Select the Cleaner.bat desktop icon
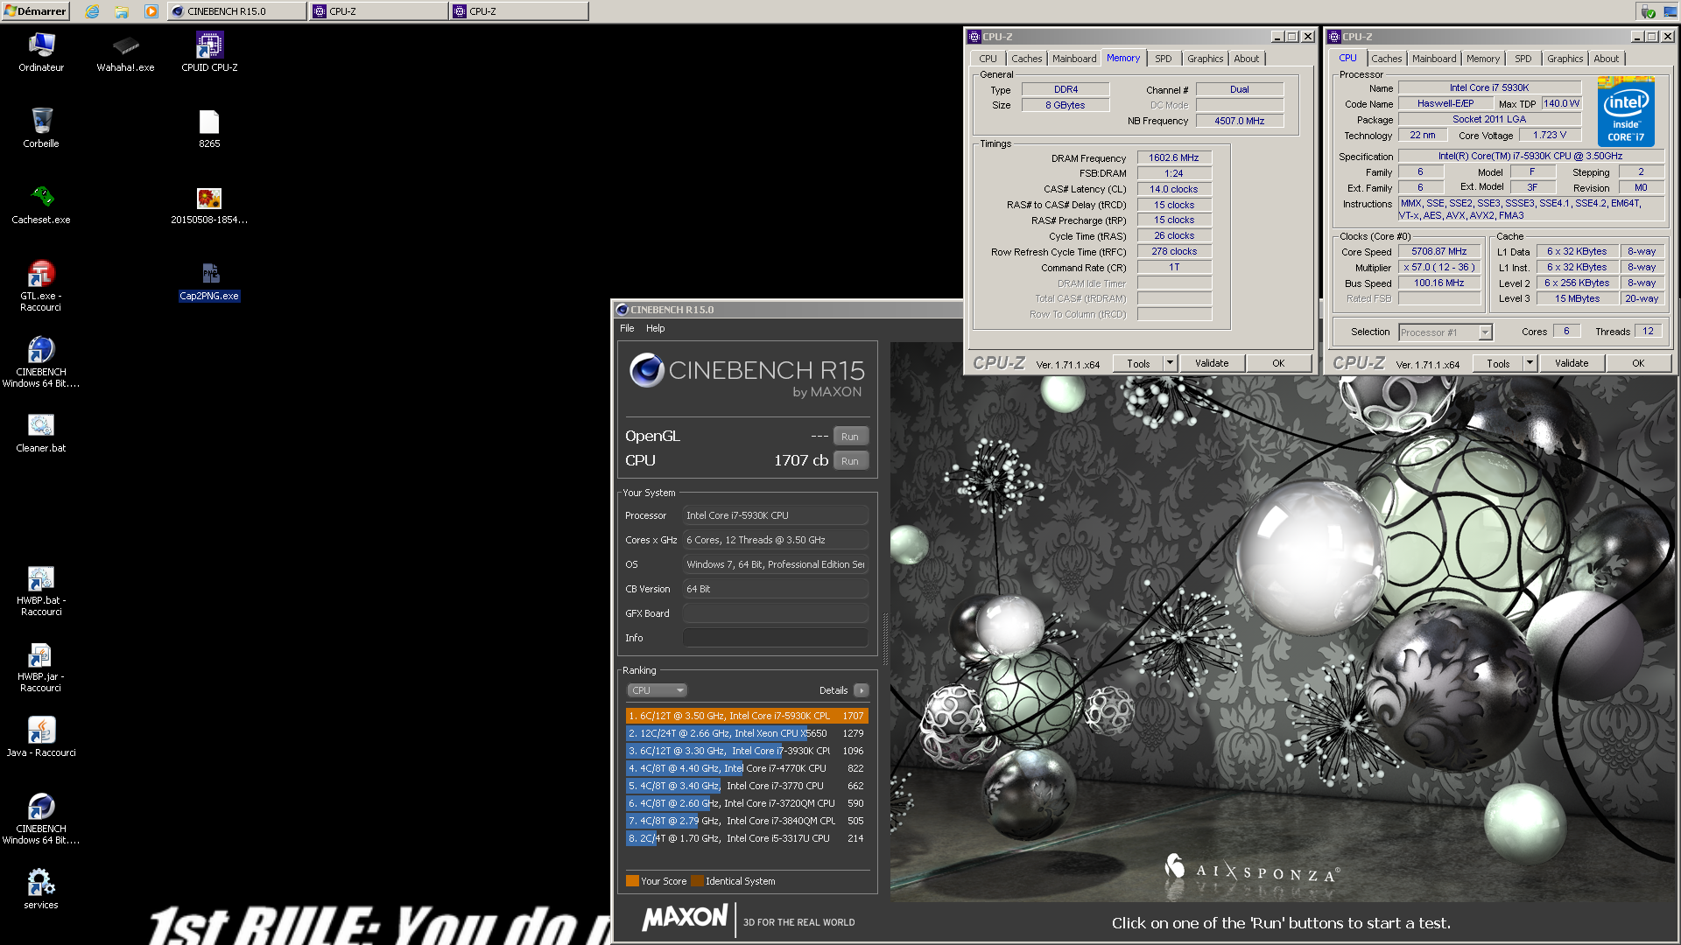The width and height of the screenshot is (1681, 945). coord(41,432)
